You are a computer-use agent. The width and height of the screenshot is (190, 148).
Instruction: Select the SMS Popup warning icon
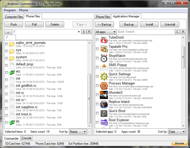(x=104, y=67)
